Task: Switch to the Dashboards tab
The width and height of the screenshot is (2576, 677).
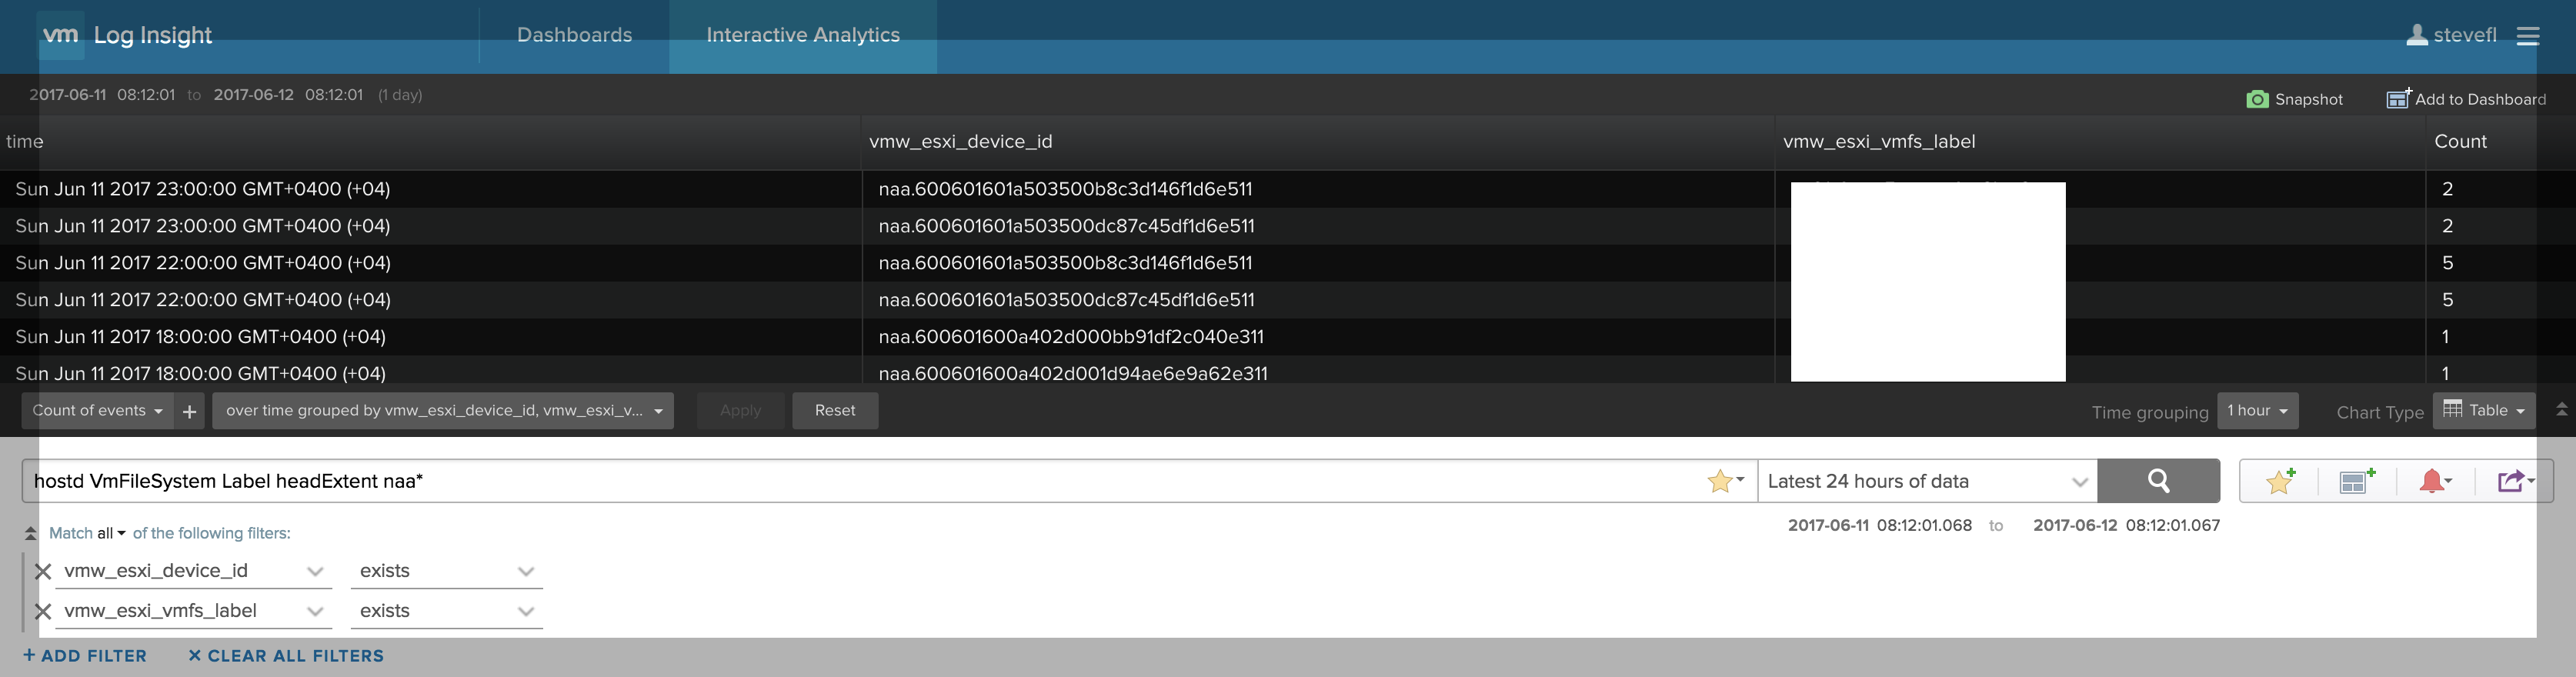Action: pos(574,36)
